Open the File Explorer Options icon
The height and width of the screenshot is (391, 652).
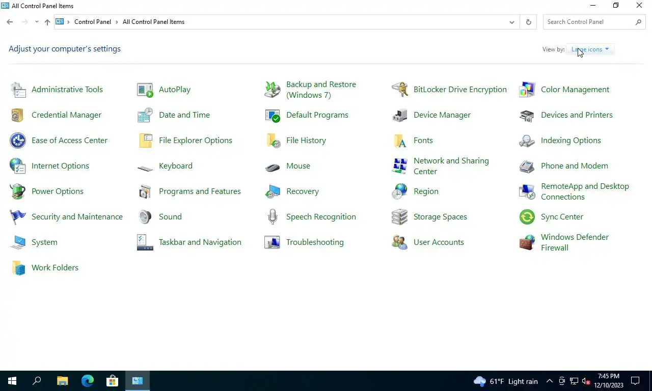click(145, 141)
